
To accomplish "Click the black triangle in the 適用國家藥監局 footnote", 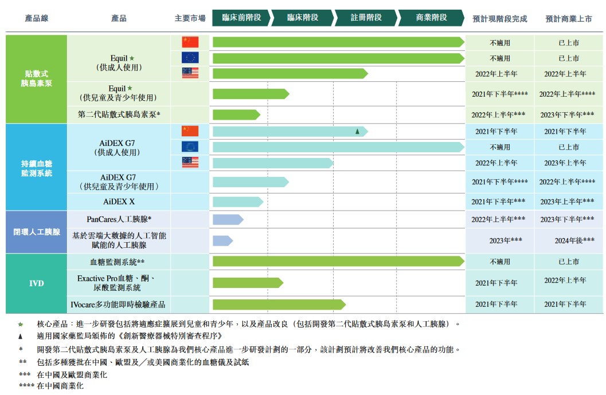I will pyautogui.click(x=21, y=337).
